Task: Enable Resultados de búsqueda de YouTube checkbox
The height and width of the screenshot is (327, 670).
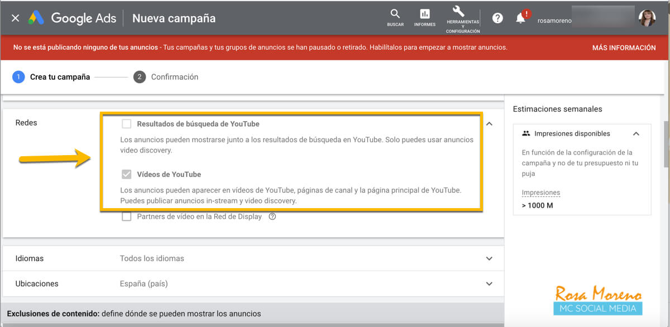Action: [127, 124]
